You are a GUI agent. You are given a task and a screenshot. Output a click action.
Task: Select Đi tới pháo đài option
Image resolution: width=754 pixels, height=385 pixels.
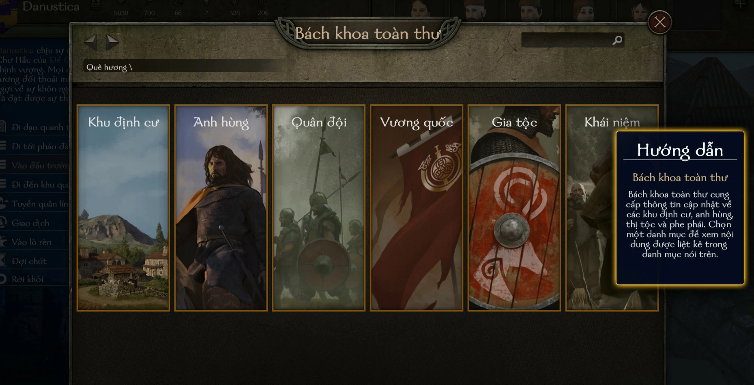pos(34,146)
